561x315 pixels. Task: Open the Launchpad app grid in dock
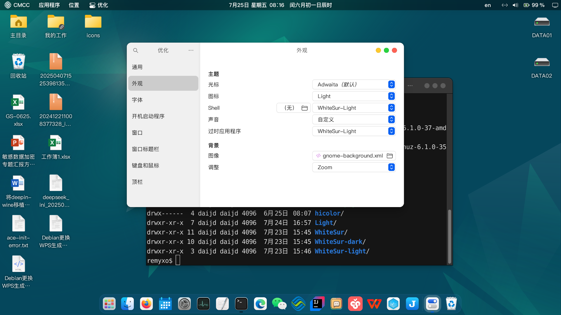[109, 304]
